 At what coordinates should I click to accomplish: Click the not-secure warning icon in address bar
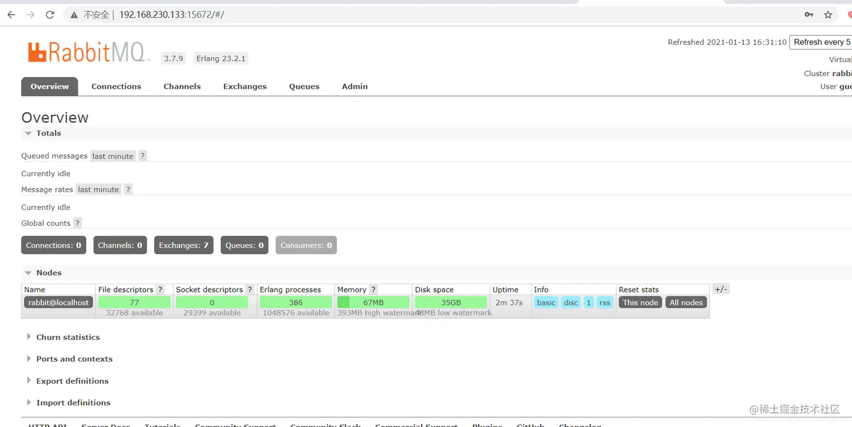[74, 15]
